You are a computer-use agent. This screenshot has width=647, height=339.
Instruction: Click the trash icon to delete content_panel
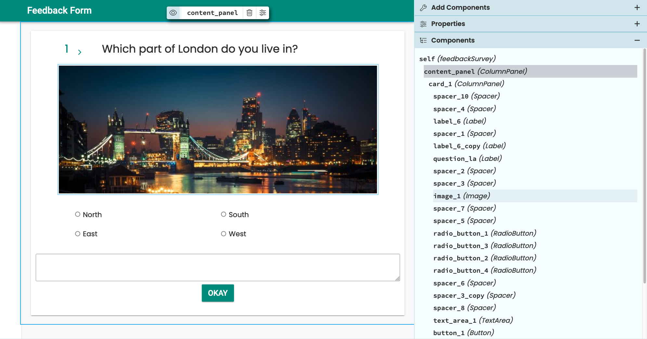249,13
